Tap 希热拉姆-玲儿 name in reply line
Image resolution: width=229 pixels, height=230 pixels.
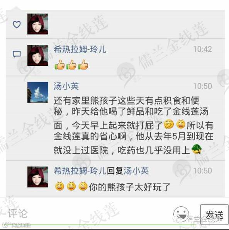80,171
